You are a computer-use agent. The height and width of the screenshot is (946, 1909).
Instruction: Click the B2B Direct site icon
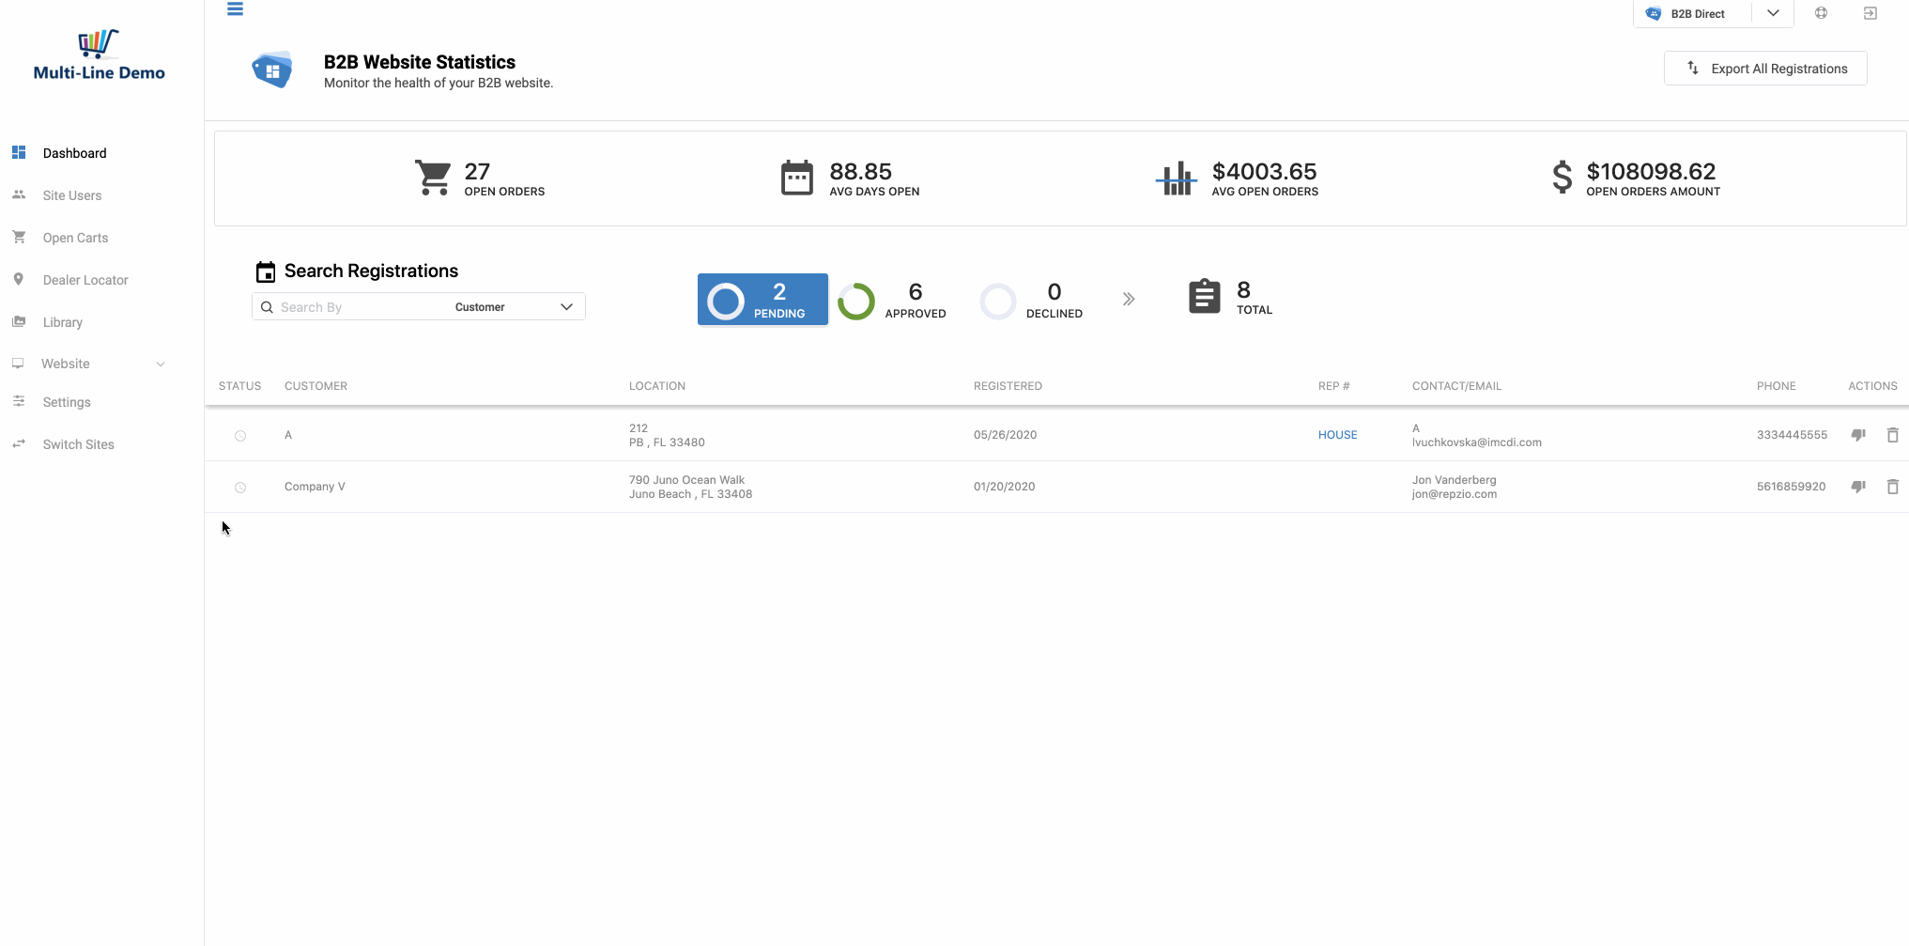tap(1654, 14)
